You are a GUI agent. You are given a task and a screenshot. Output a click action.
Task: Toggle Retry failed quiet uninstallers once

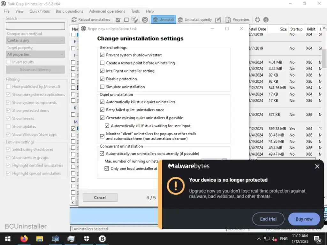point(102,110)
